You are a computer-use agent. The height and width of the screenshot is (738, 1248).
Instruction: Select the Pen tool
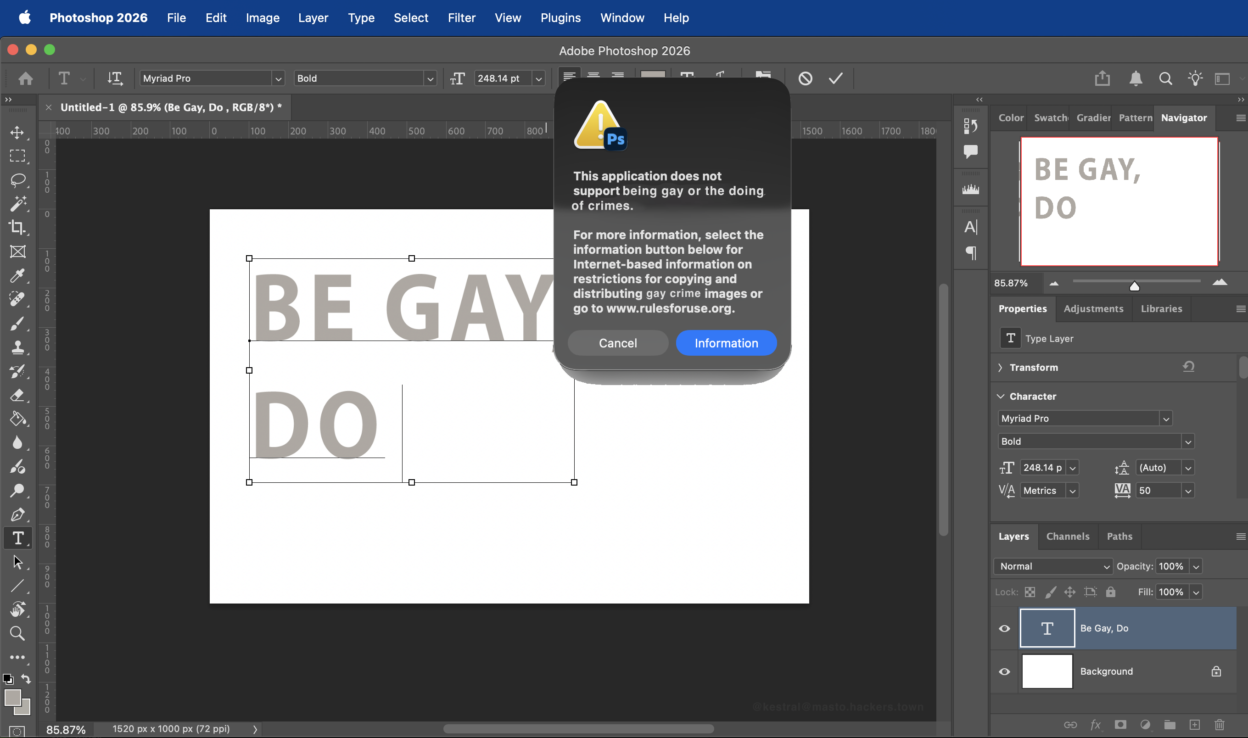(18, 514)
